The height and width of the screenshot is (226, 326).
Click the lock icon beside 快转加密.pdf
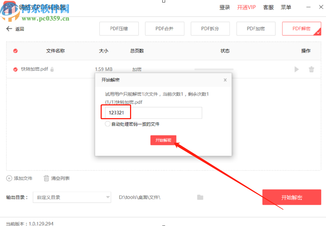[52, 69]
